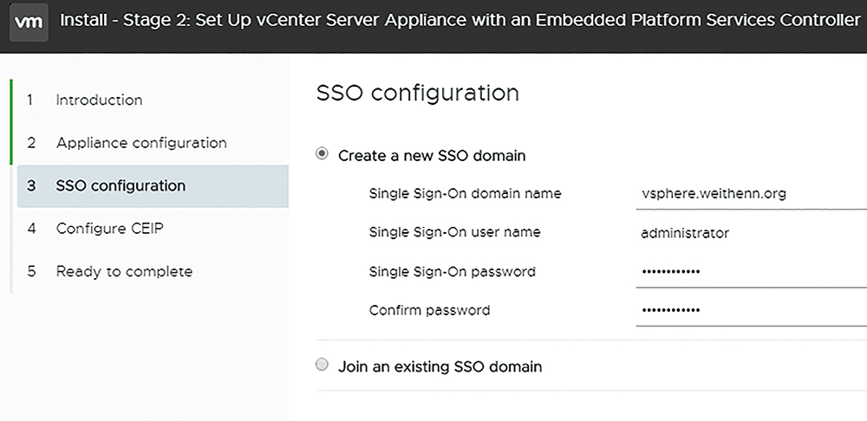Click into the Confirm password field
Image resolution: width=867 pixels, height=421 pixels.
[x=752, y=310]
